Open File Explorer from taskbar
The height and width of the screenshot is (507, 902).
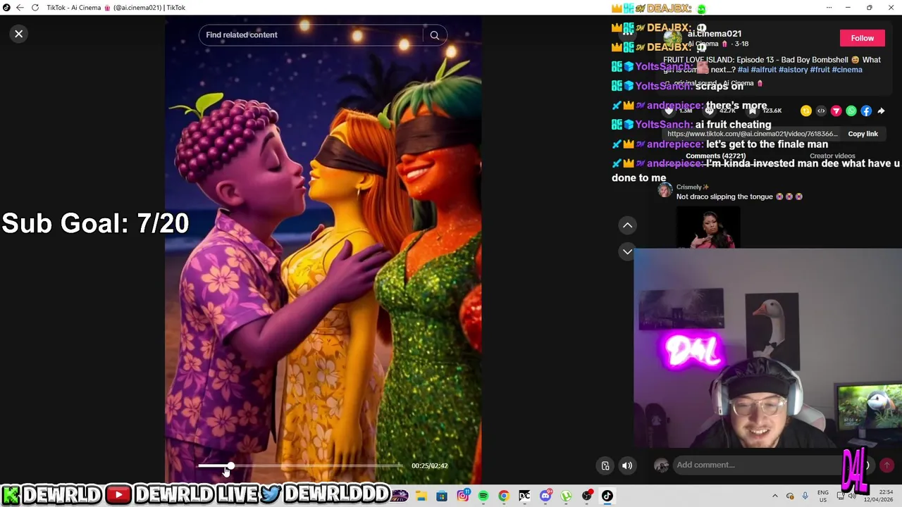point(421,496)
